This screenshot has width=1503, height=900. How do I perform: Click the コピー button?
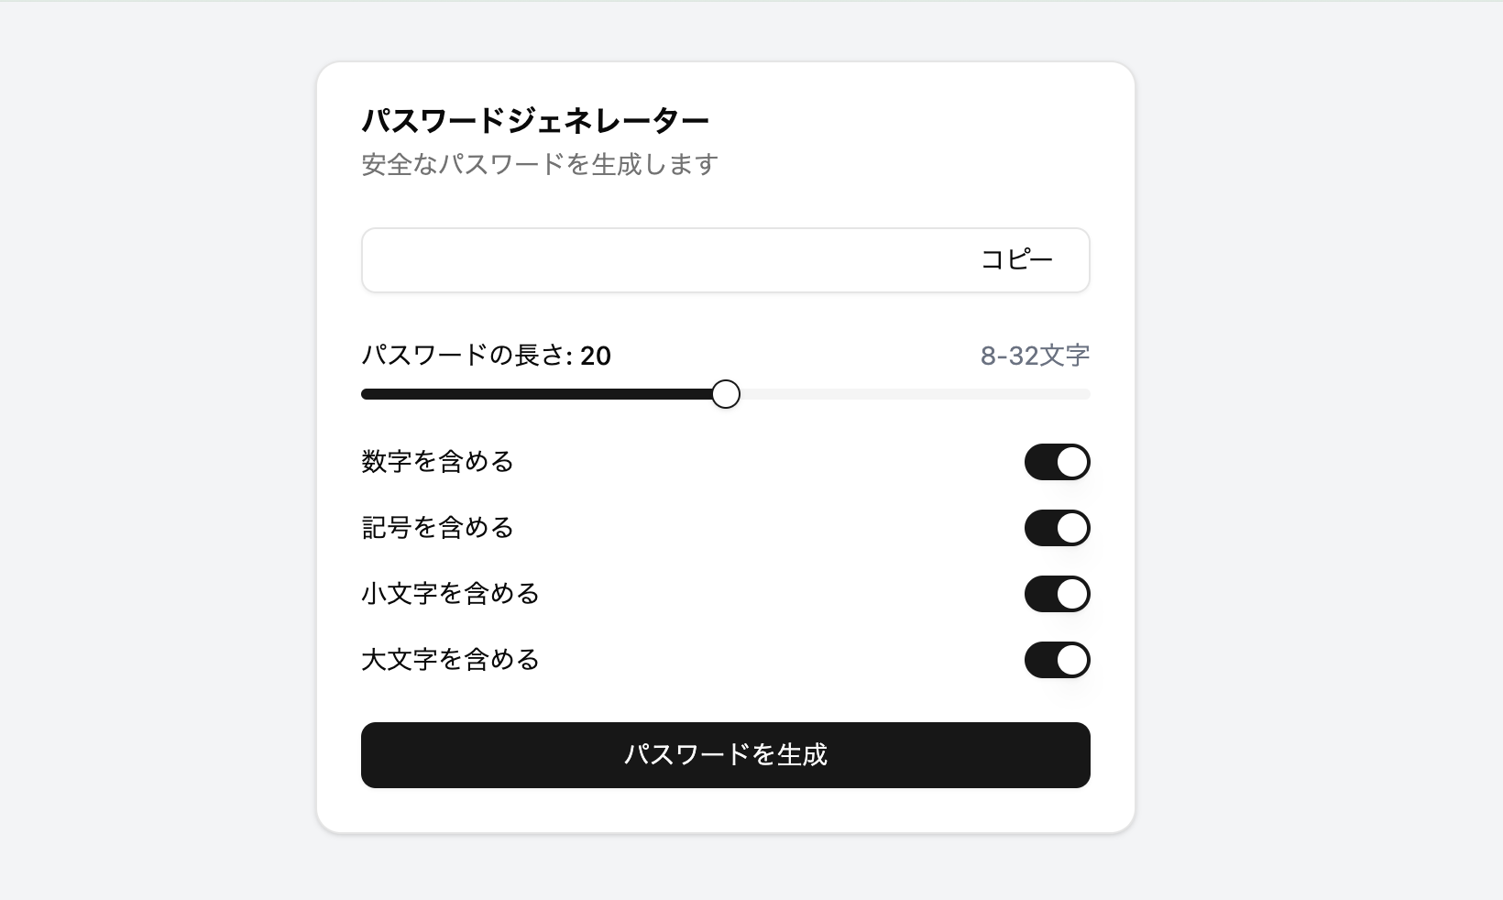click(1016, 260)
